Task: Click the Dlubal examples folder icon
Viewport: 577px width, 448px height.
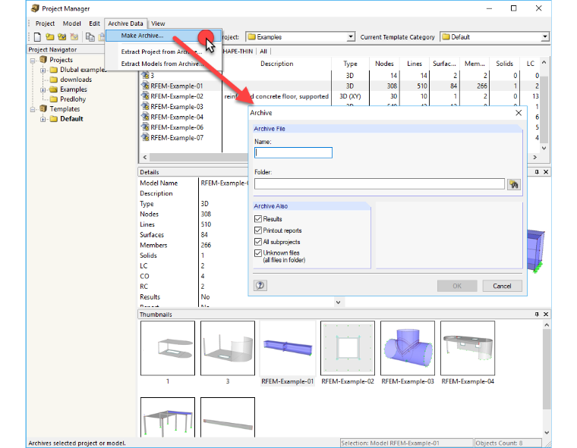Action: coord(54,70)
